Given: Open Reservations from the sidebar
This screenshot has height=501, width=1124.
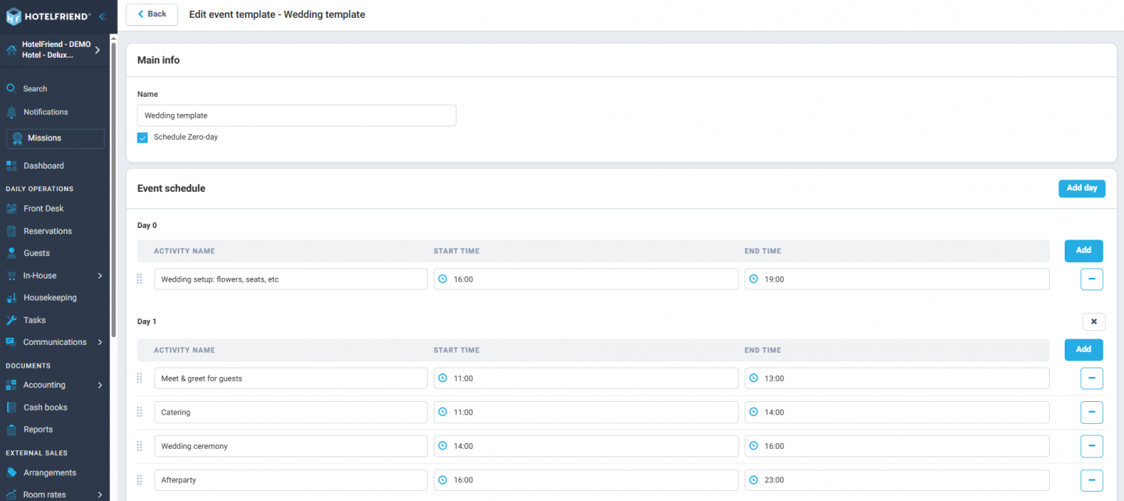Looking at the screenshot, I should [47, 230].
